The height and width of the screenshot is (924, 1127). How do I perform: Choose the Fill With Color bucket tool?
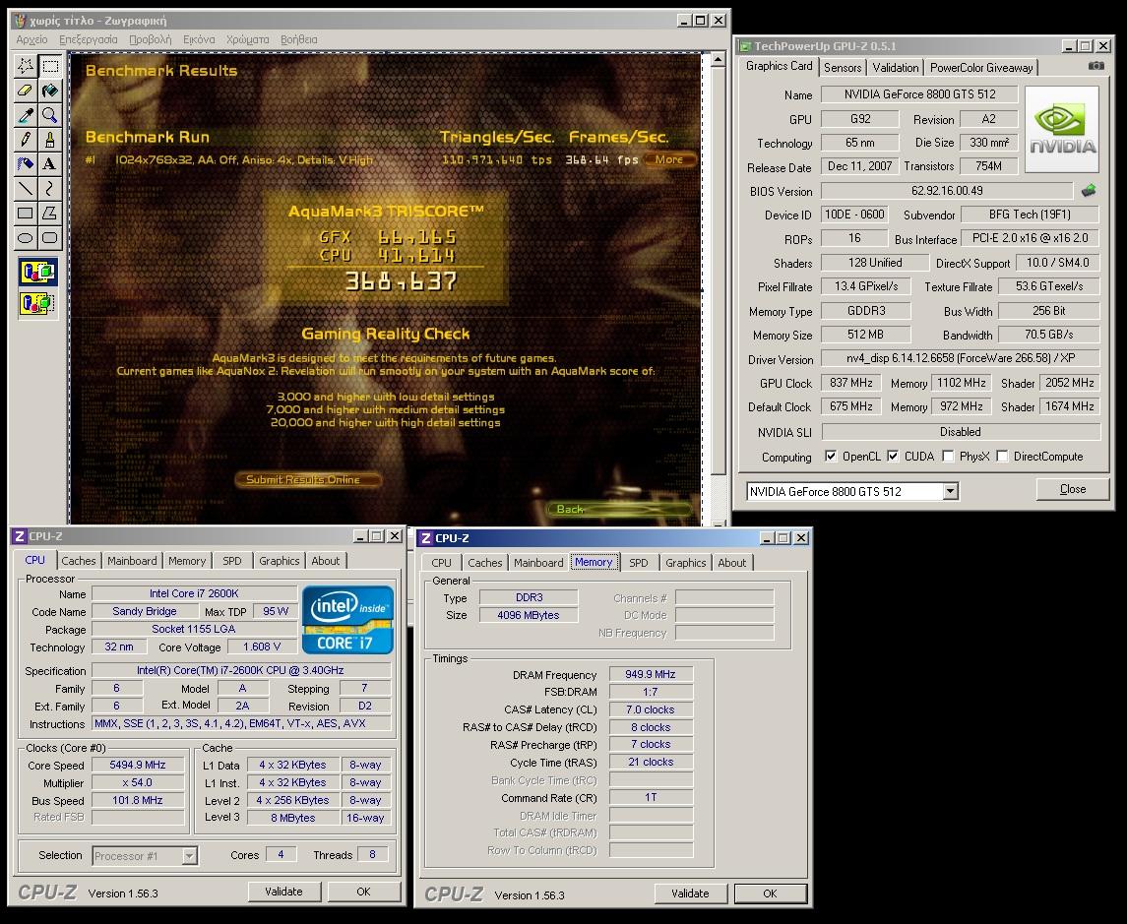tap(50, 92)
